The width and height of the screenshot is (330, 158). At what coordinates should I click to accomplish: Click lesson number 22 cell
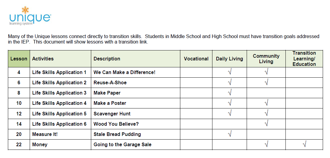pos(19,145)
